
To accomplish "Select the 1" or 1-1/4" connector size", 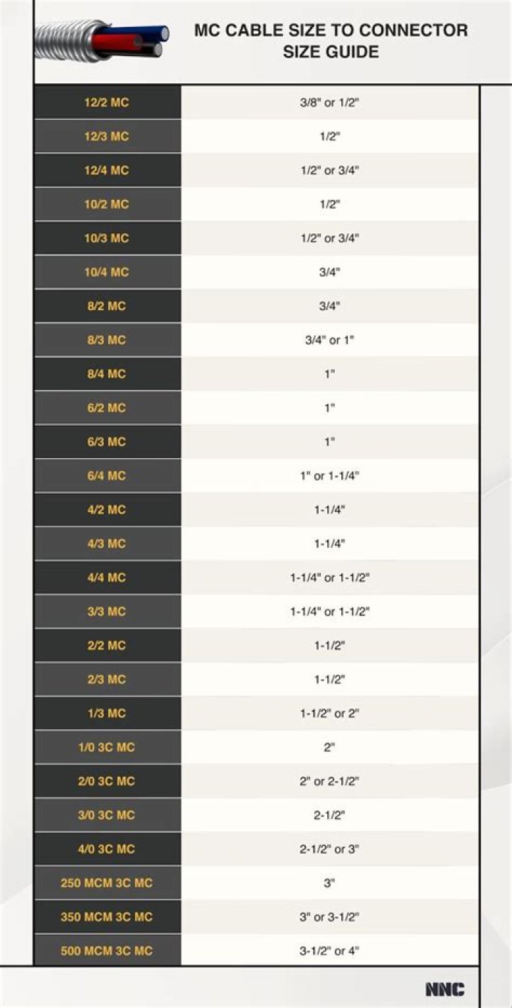I will [x=329, y=476].
